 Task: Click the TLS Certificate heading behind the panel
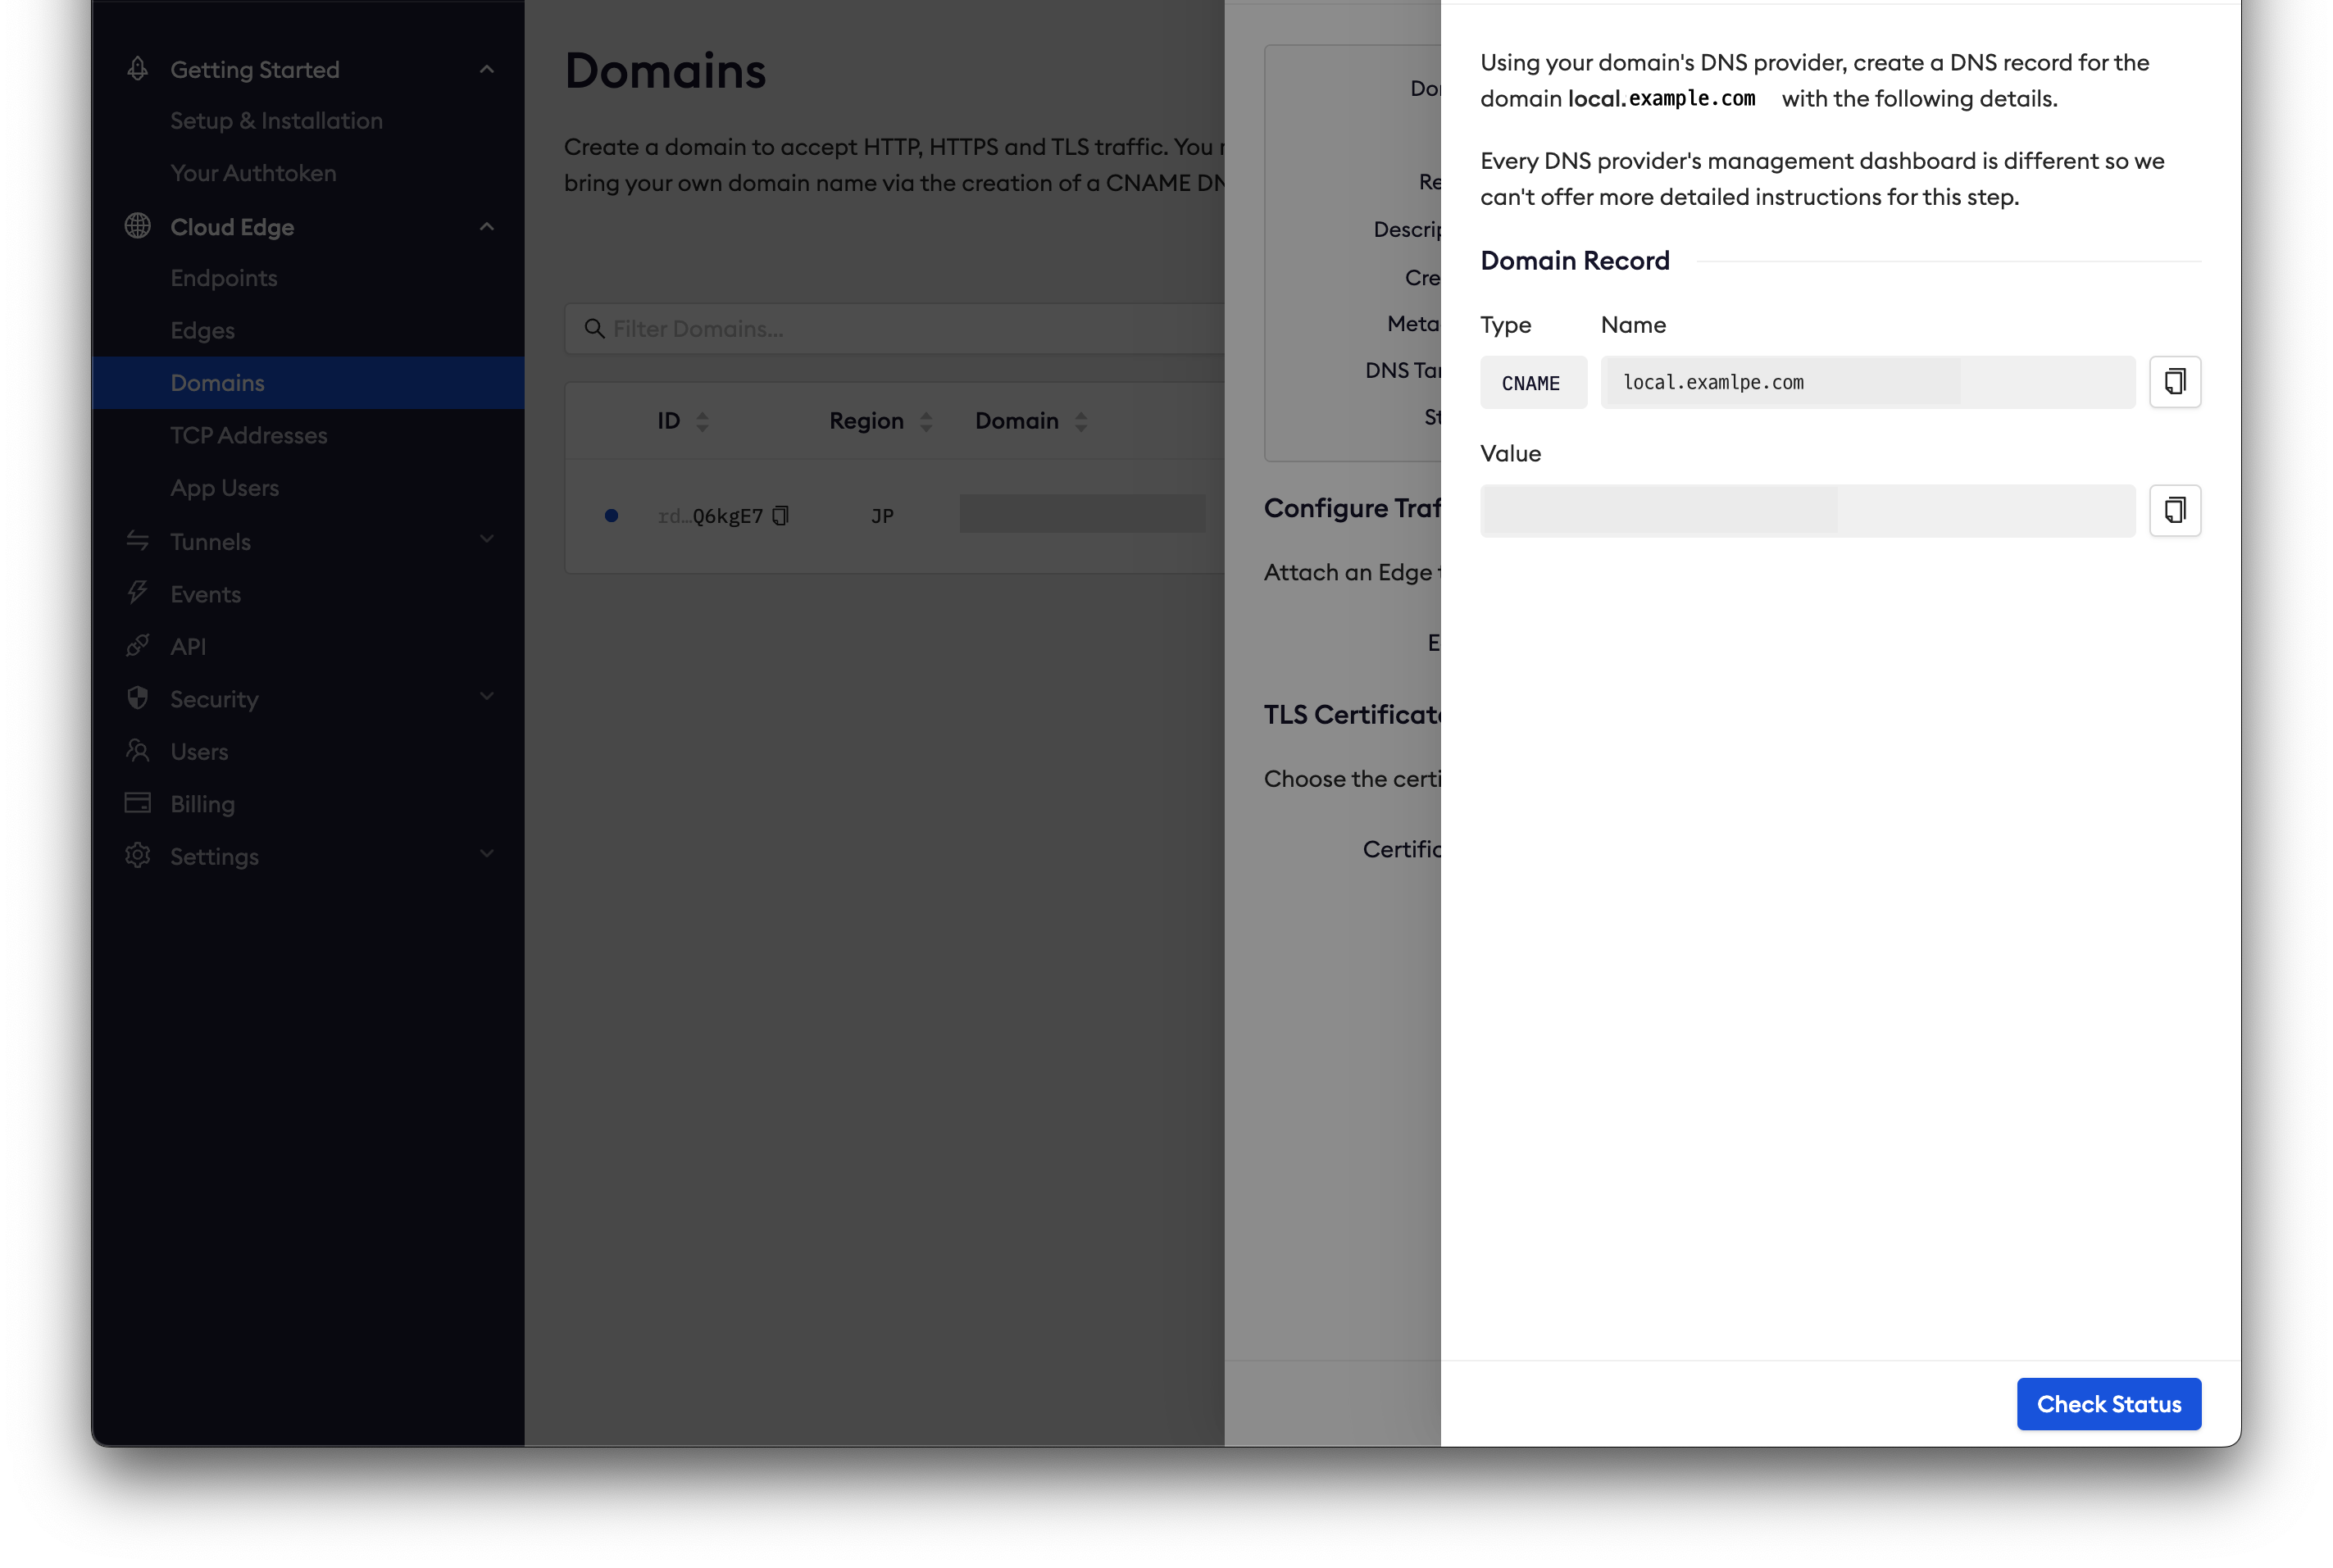tap(1352, 714)
